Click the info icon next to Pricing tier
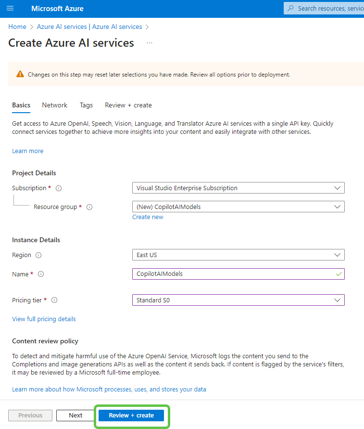 [54, 300]
